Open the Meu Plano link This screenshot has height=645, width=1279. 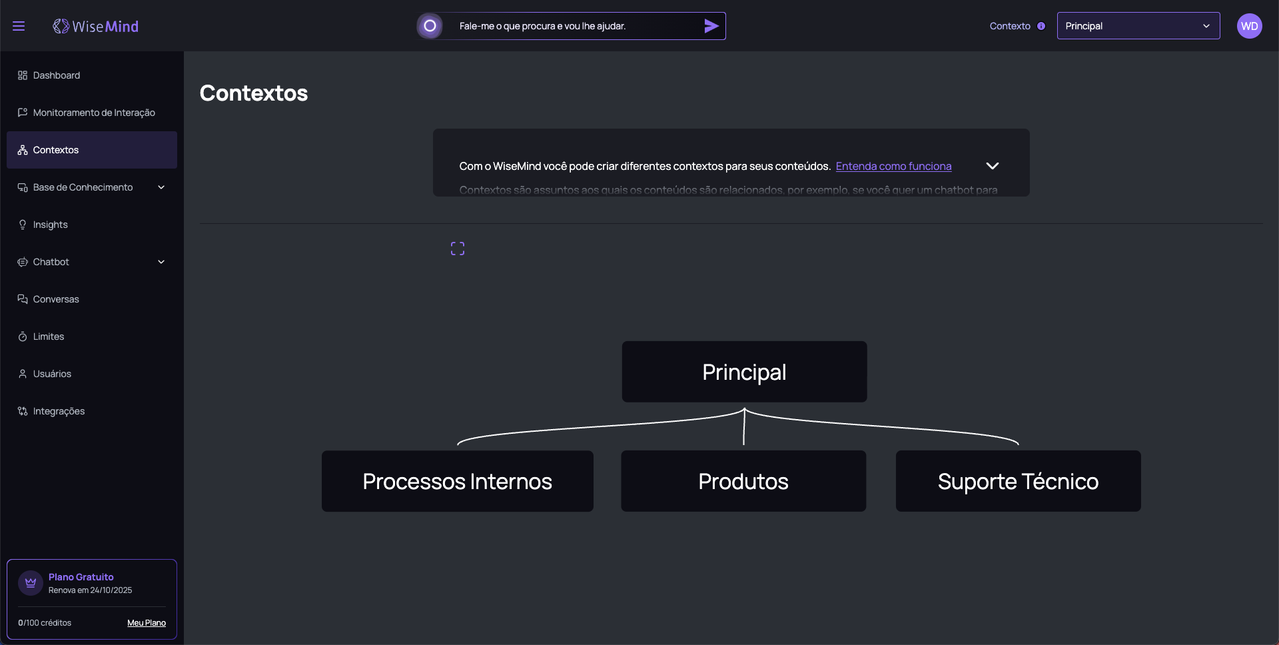point(147,623)
